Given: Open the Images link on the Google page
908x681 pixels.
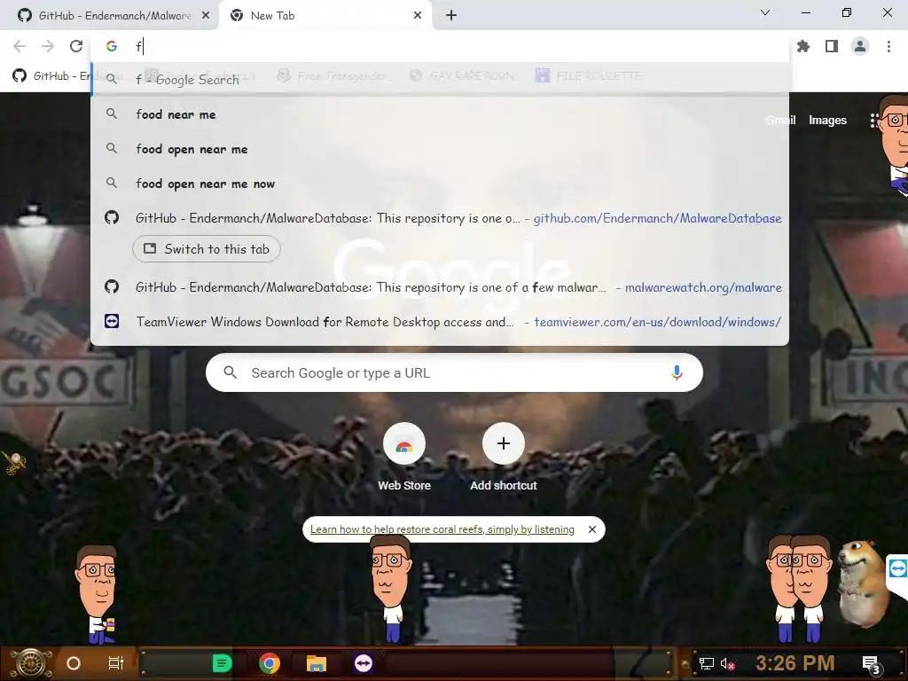Looking at the screenshot, I should click(x=827, y=120).
